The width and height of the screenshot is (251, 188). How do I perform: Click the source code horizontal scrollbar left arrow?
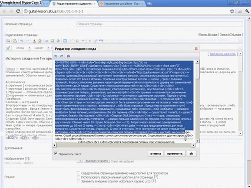coord(54,145)
